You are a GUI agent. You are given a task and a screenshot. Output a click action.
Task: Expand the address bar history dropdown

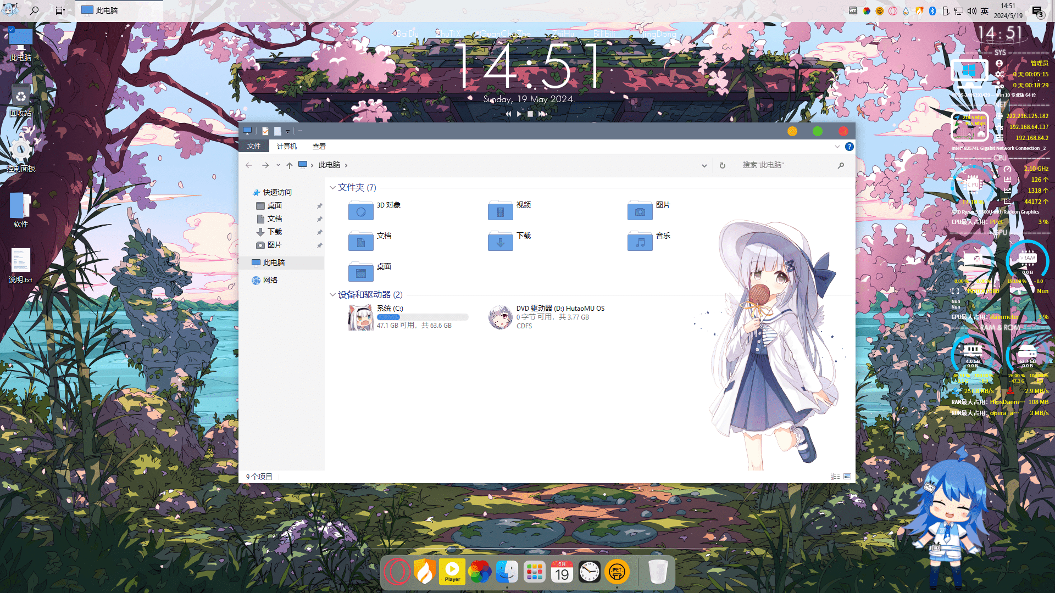pos(704,165)
